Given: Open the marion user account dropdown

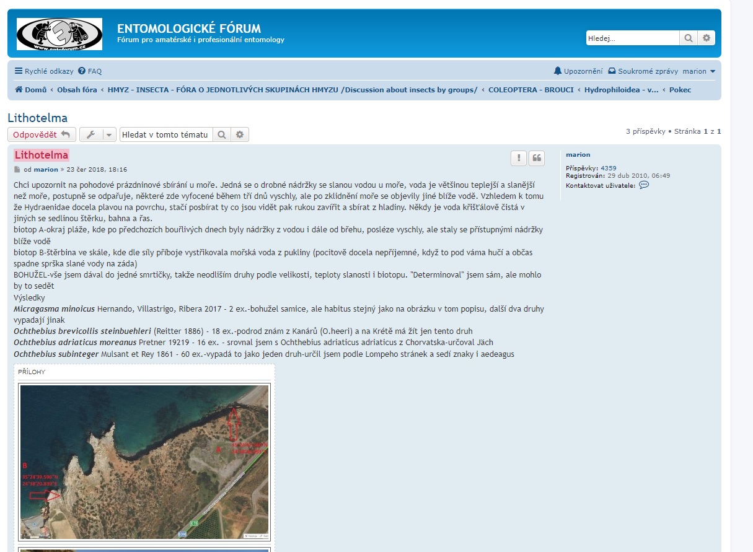Looking at the screenshot, I should (x=698, y=71).
